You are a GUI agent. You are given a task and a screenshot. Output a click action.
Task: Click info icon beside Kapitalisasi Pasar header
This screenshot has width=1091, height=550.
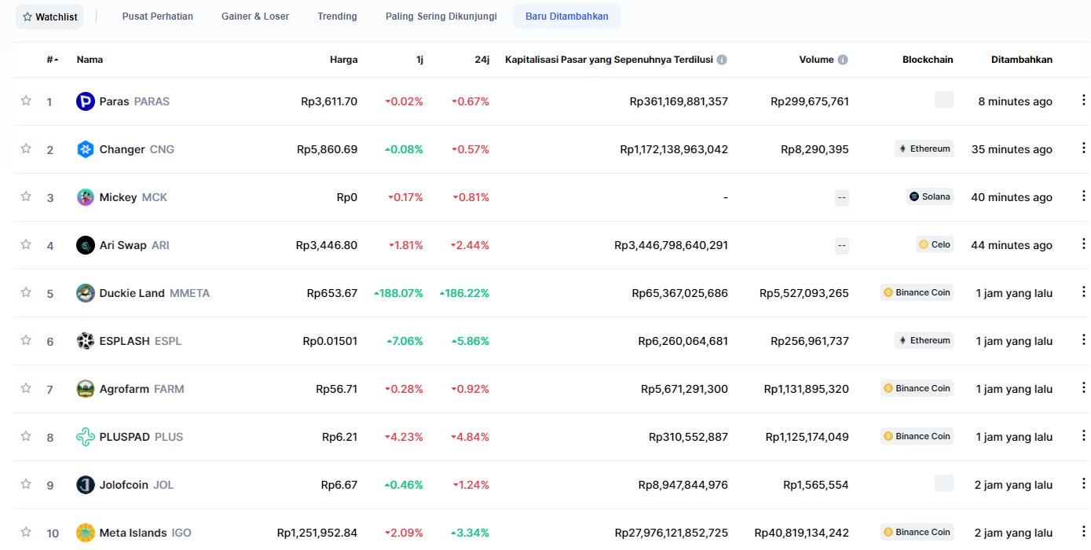coord(722,60)
